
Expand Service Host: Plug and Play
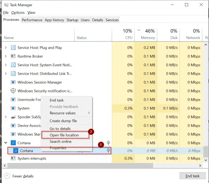pos(6,48)
